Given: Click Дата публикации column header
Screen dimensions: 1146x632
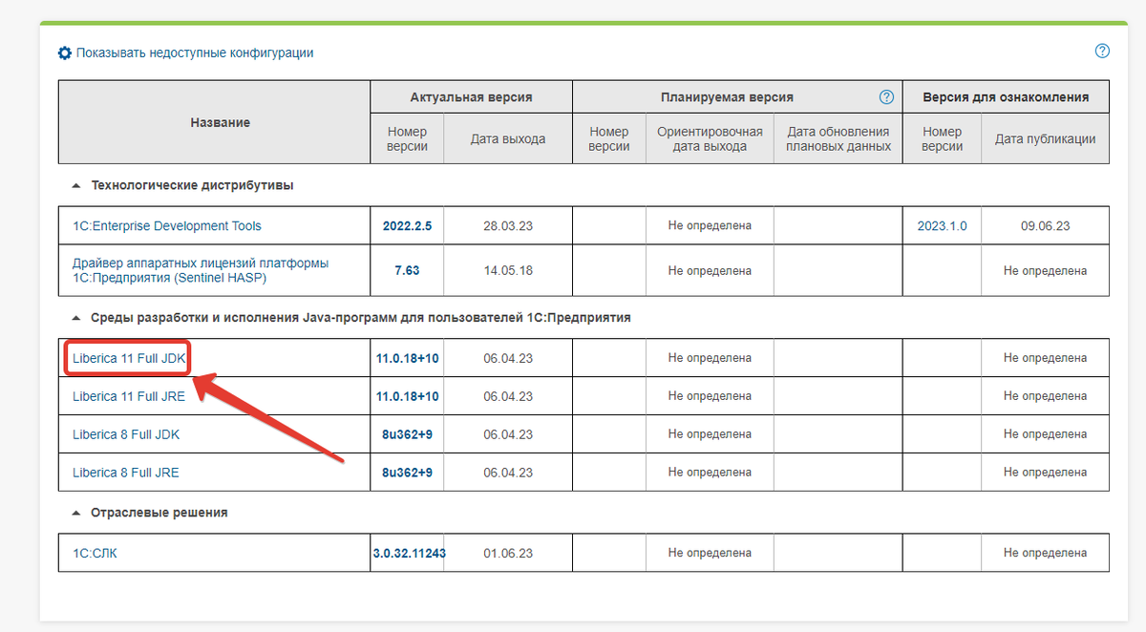Looking at the screenshot, I should tap(1045, 138).
